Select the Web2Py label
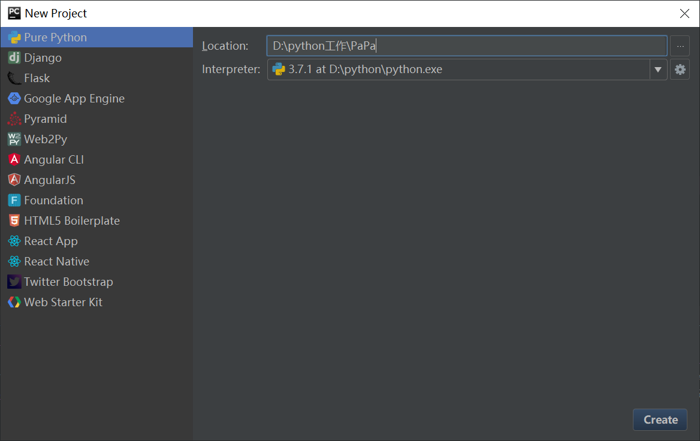The width and height of the screenshot is (700, 441). pos(46,139)
